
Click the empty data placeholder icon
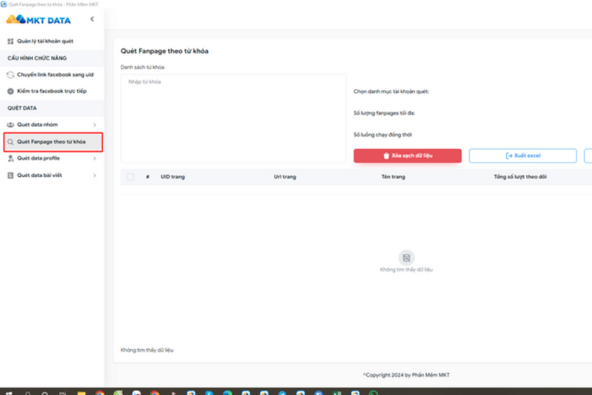click(407, 257)
